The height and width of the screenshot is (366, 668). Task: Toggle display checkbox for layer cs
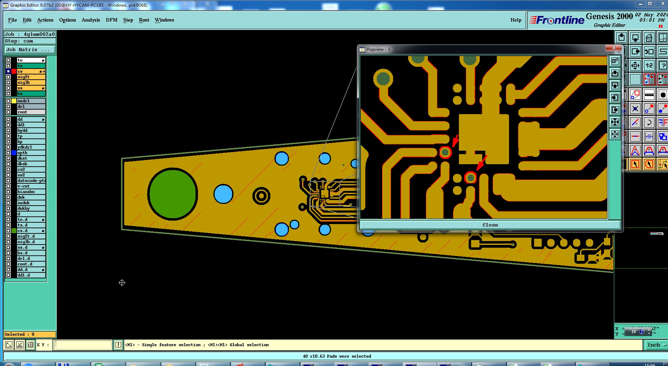[x=8, y=71]
